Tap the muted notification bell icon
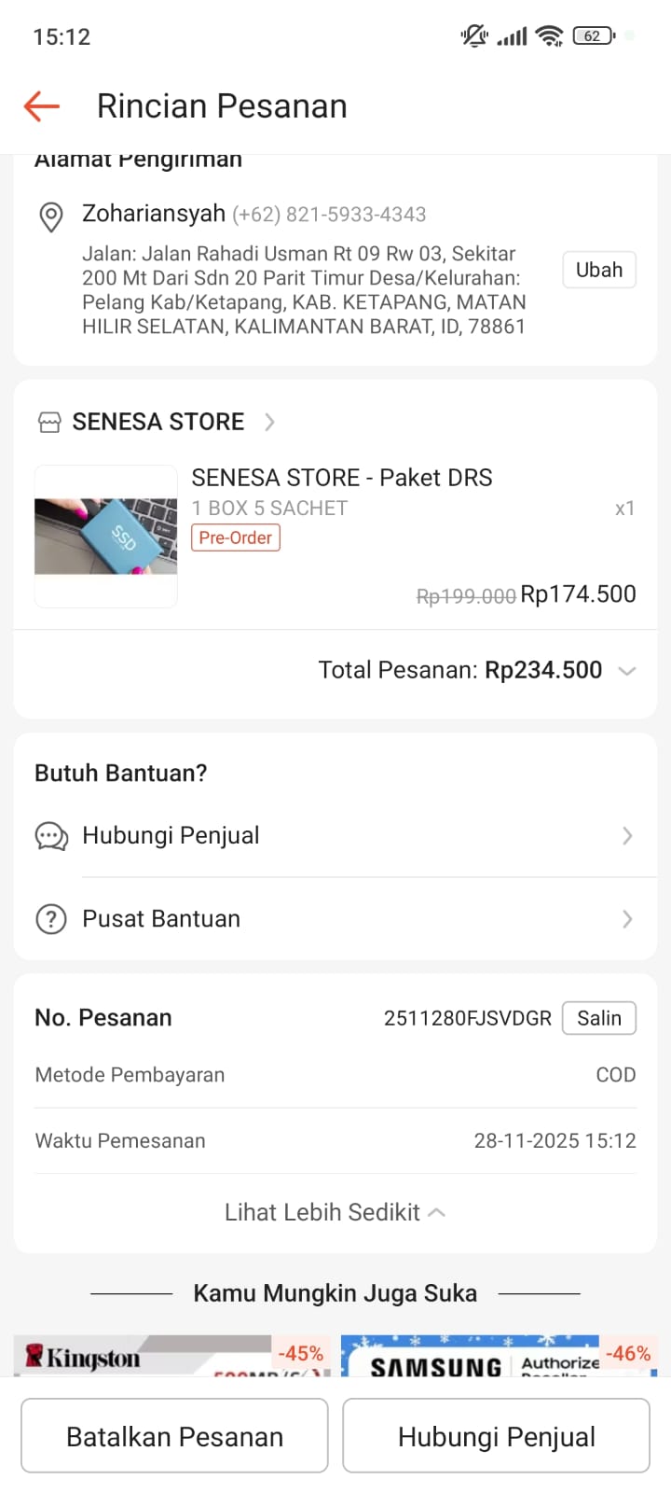 [473, 36]
